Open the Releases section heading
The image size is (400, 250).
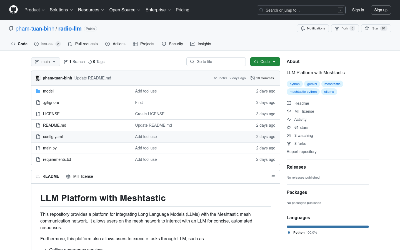coord(296,167)
